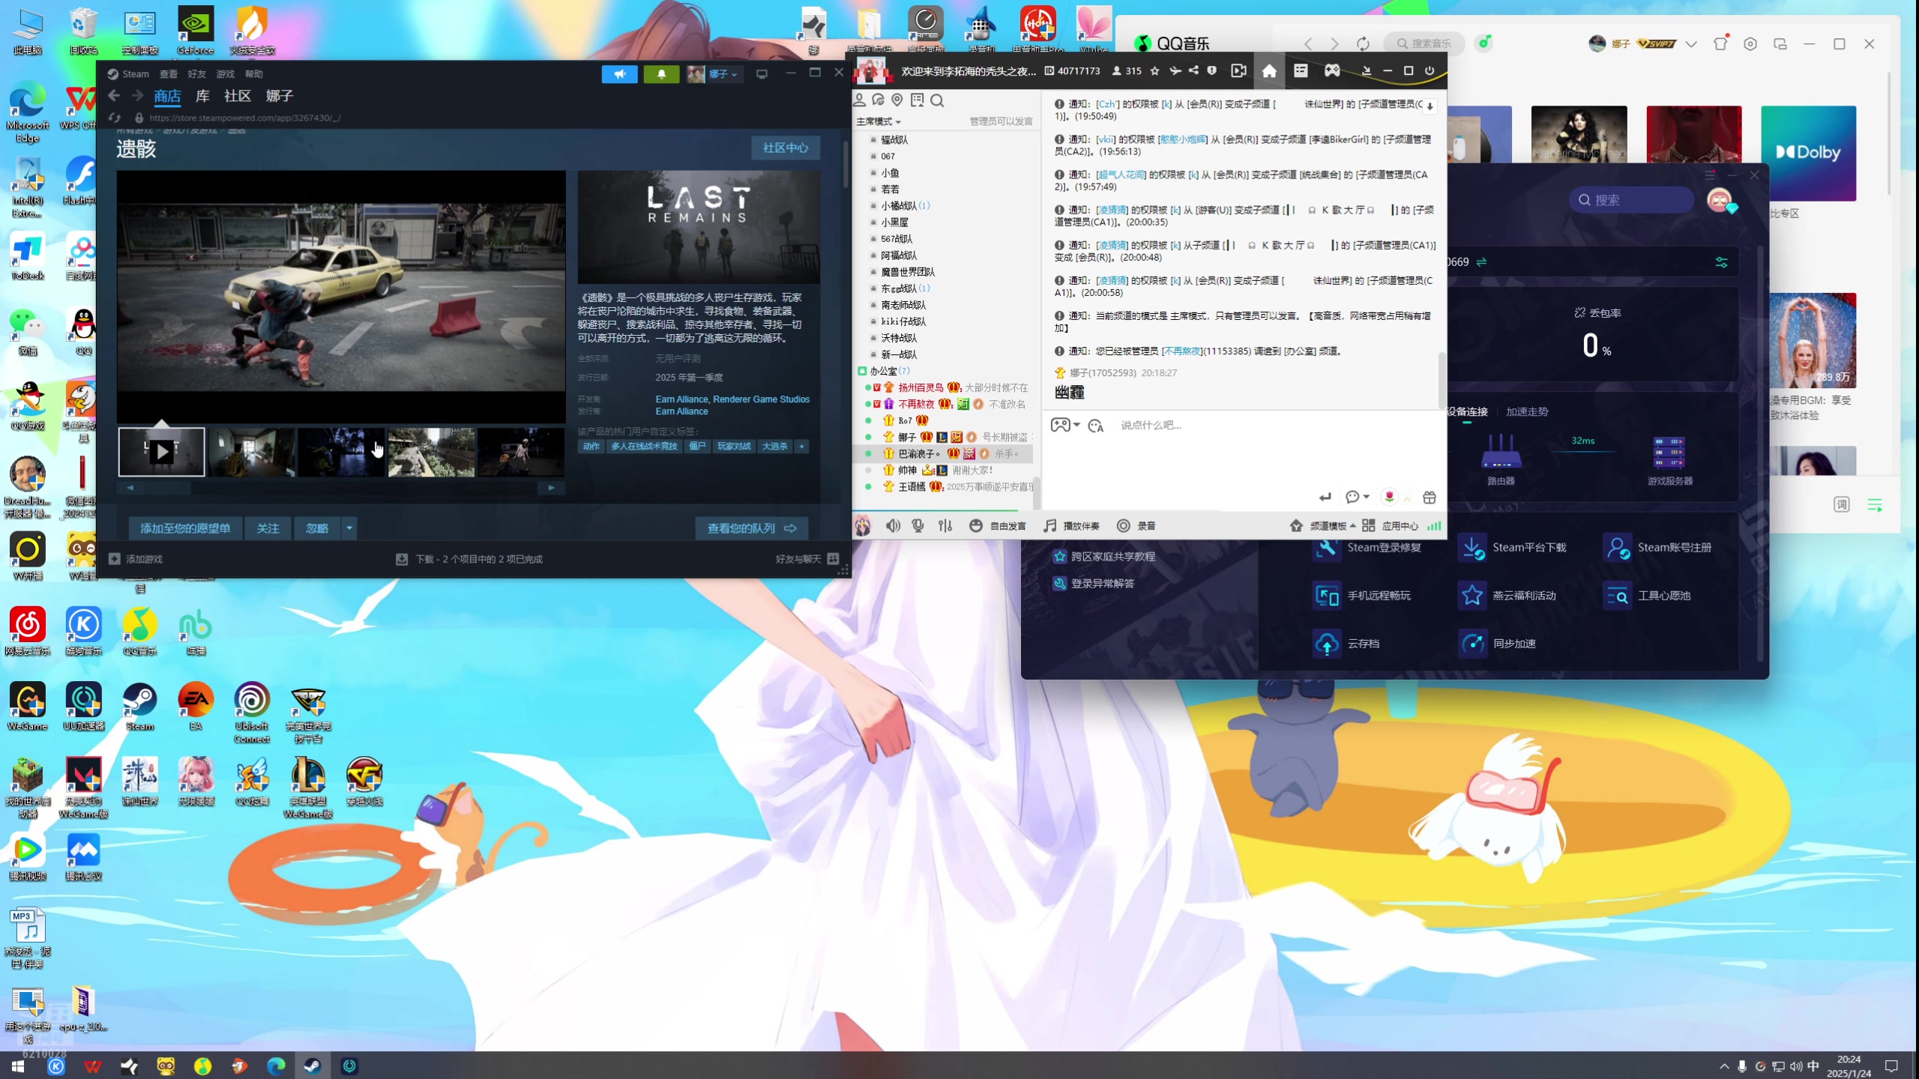The width and height of the screenshot is (1919, 1079).
Task: Open the 查看 menu in Steam
Action: point(168,74)
